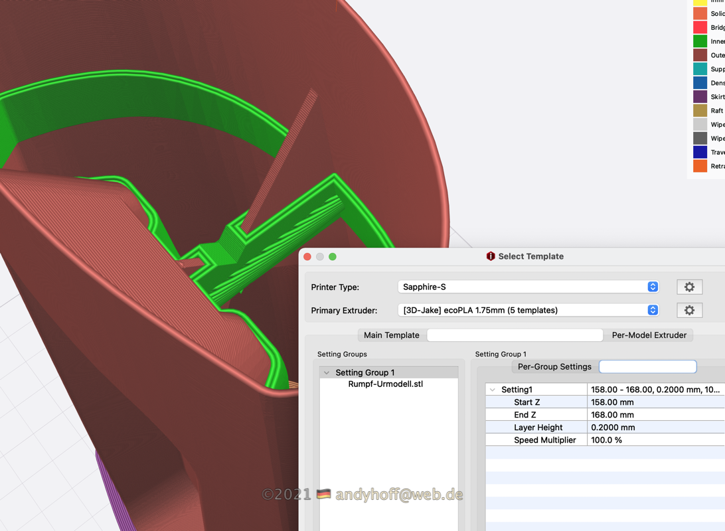725x531 pixels.
Task: Open printer settings gear beside Printer Type
Action: coord(689,287)
